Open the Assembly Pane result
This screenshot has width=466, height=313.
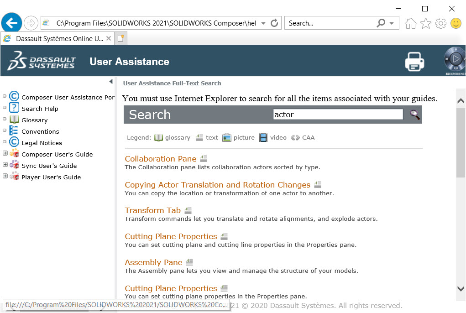(154, 262)
